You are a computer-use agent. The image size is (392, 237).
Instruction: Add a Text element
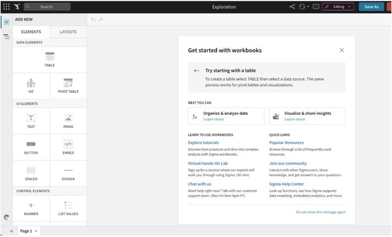[31, 121]
